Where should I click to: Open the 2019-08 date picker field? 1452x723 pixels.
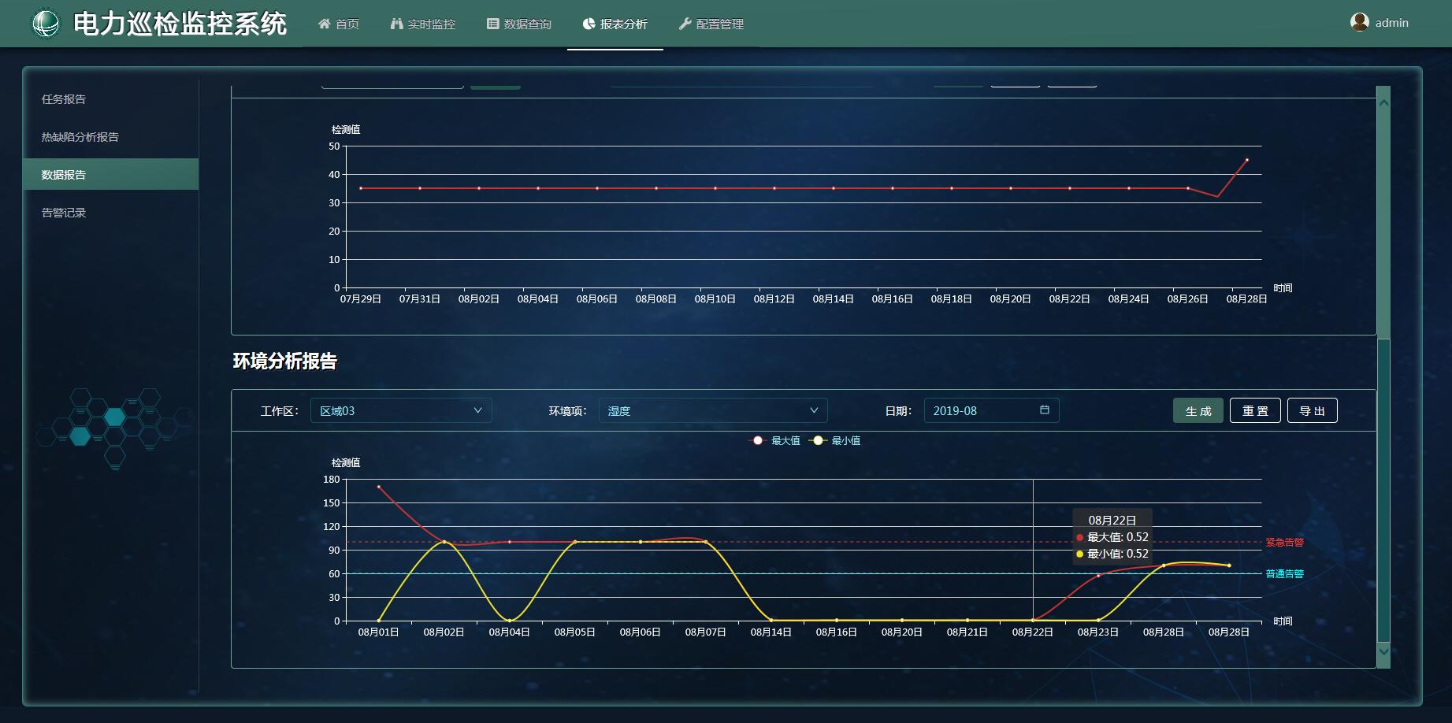tap(981, 411)
